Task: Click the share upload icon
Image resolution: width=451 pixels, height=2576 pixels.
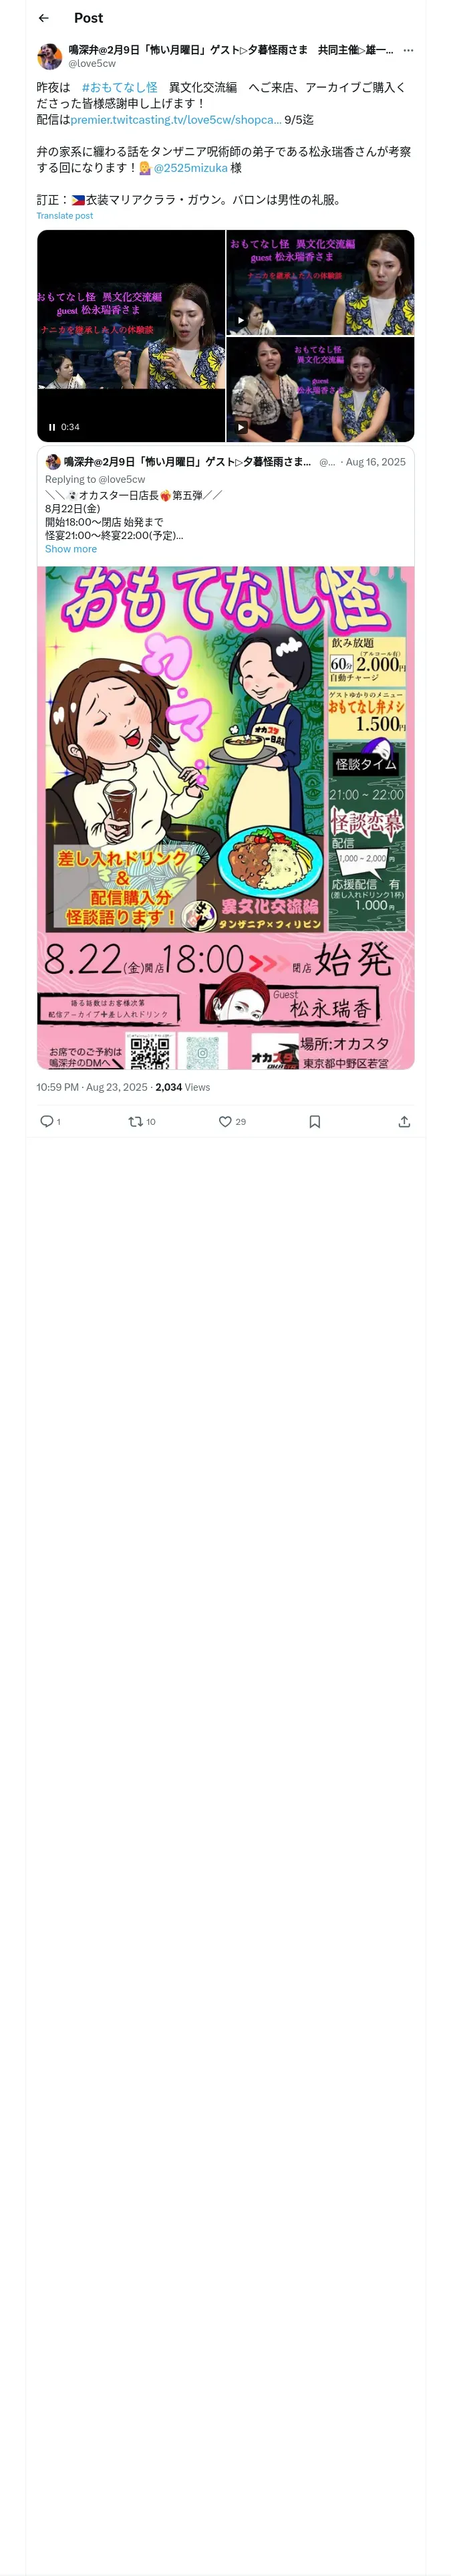Action: pyautogui.click(x=404, y=1121)
